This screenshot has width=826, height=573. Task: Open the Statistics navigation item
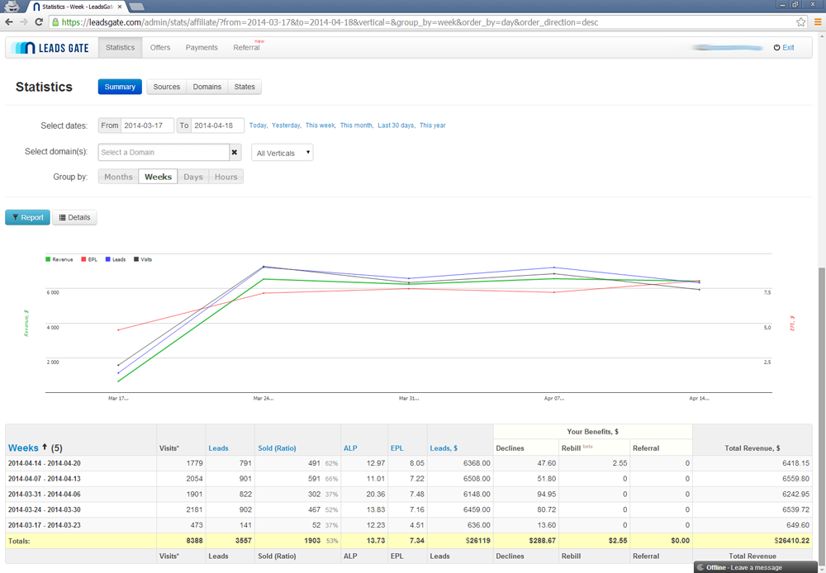pyautogui.click(x=120, y=47)
